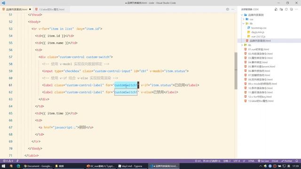Viewport: 301px width, 169px height.
Task: Click the spaces indentation setting in status bar
Action: click(x=227, y=161)
